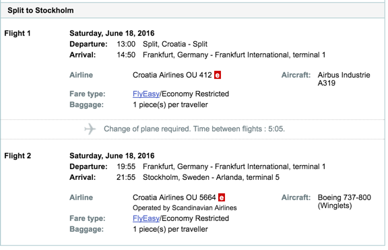Select Croatia Airlines OU 5664 text

click(x=174, y=197)
